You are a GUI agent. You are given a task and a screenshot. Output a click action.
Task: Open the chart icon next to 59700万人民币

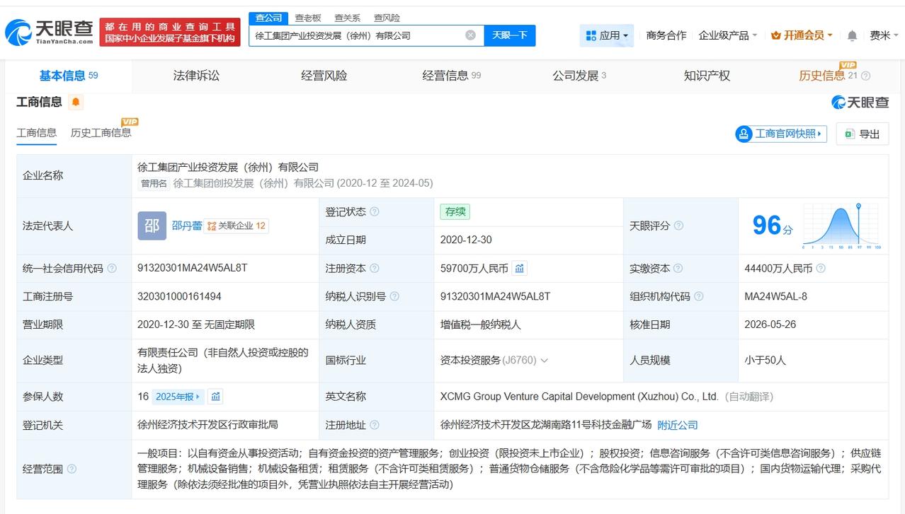pos(520,269)
